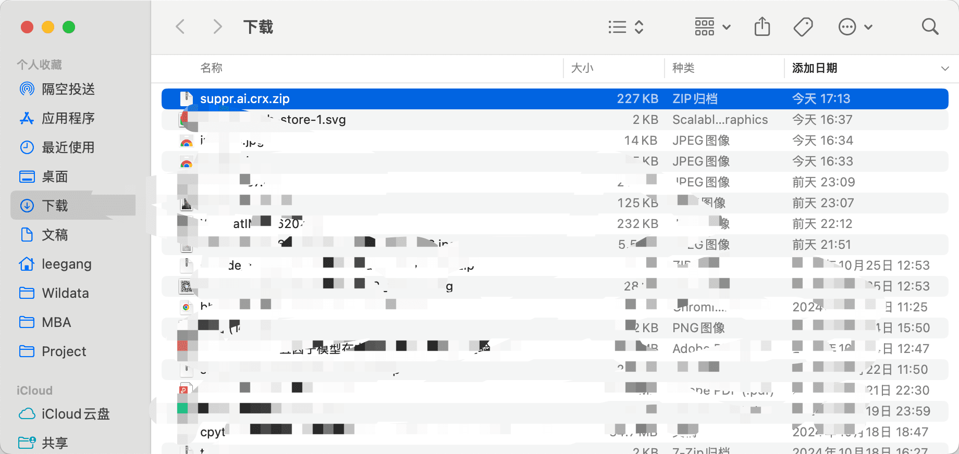This screenshot has height=454, width=959.
Task: Open 最近使用 recents in sidebar
Action: click(x=68, y=147)
